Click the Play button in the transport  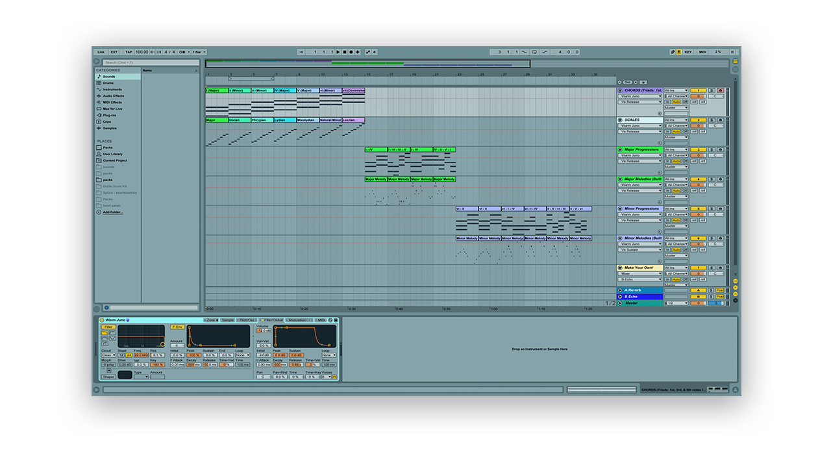pyautogui.click(x=338, y=52)
